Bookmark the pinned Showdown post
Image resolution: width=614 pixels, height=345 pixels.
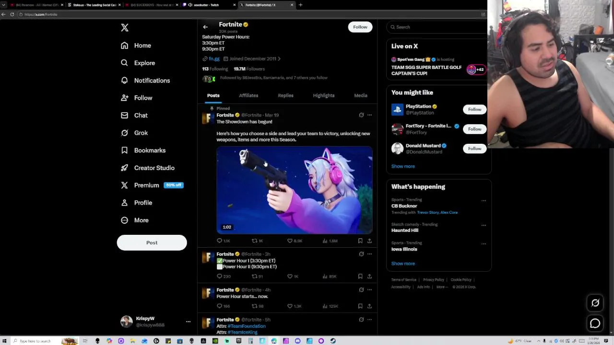click(x=360, y=241)
